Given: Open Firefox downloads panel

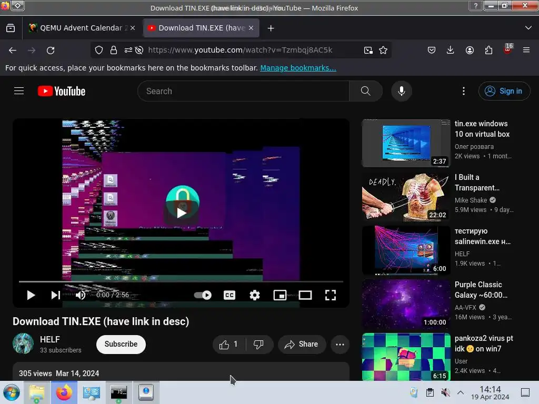Looking at the screenshot, I should (451, 50).
